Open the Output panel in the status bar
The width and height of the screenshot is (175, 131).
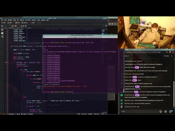click(4, 114)
